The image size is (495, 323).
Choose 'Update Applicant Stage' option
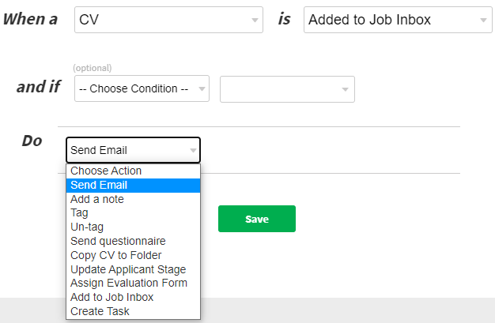point(129,269)
